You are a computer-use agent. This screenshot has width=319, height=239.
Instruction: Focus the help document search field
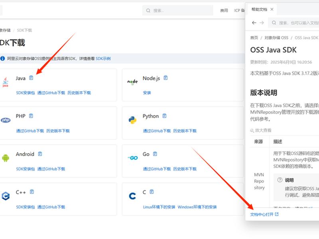pyautogui.click(x=293, y=23)
